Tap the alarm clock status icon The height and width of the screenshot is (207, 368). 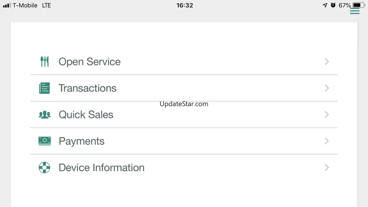pyautogui.click(x=333, y=5)
